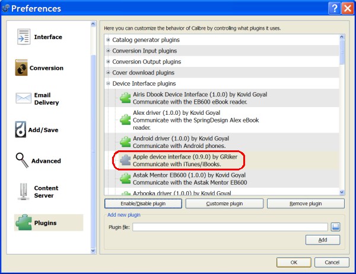Click the Astak Mentor EB600 plugin icon
The image size is (356, 274).
click(x=125, y=179)
